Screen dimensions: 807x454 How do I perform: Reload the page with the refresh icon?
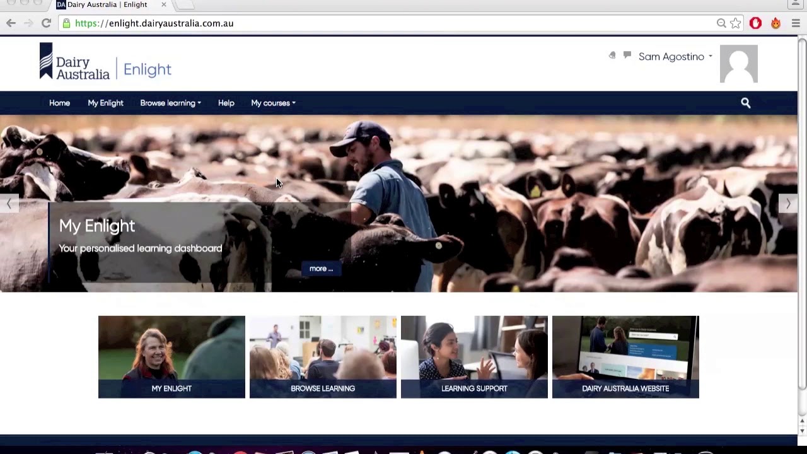pos(46,23)
